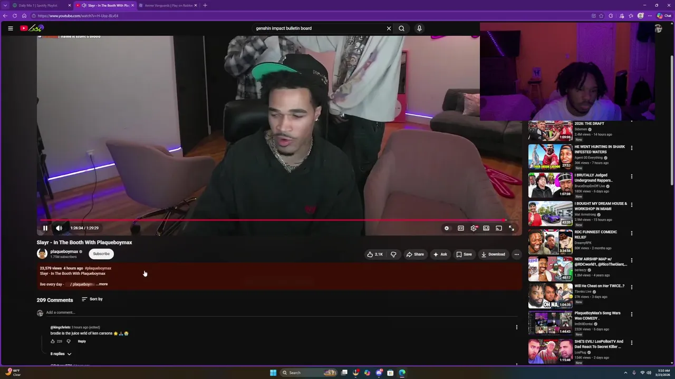The width and height of the screenshot is (675, 379).
Task: Open the browser profile avatar
Action: 640,16
